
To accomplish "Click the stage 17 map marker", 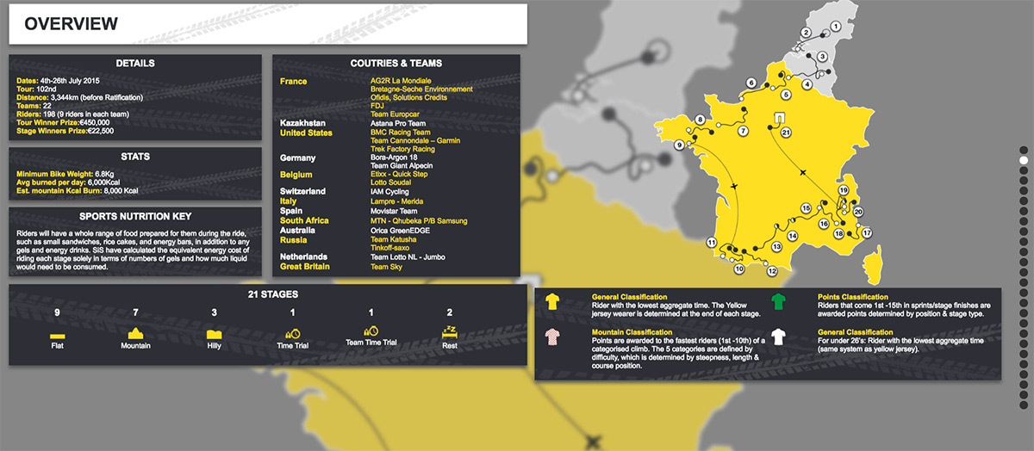I will tap(868, 233).
